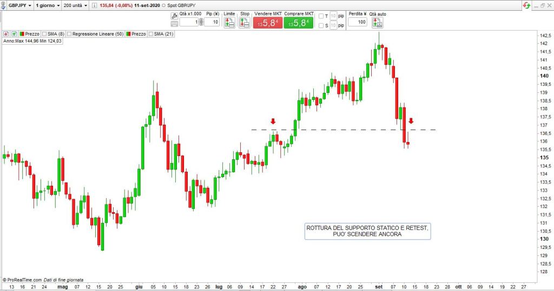Viewport: 554px width, 291px height.
Task: Click the 142,5 price axis label
Action: pos(545,36)
